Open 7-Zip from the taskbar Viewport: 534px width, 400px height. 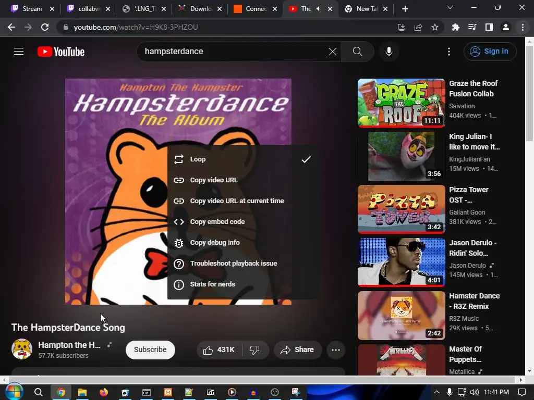(x=211, y=392)
